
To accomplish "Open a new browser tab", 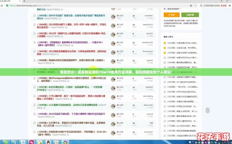I will [x=25, y=1].
